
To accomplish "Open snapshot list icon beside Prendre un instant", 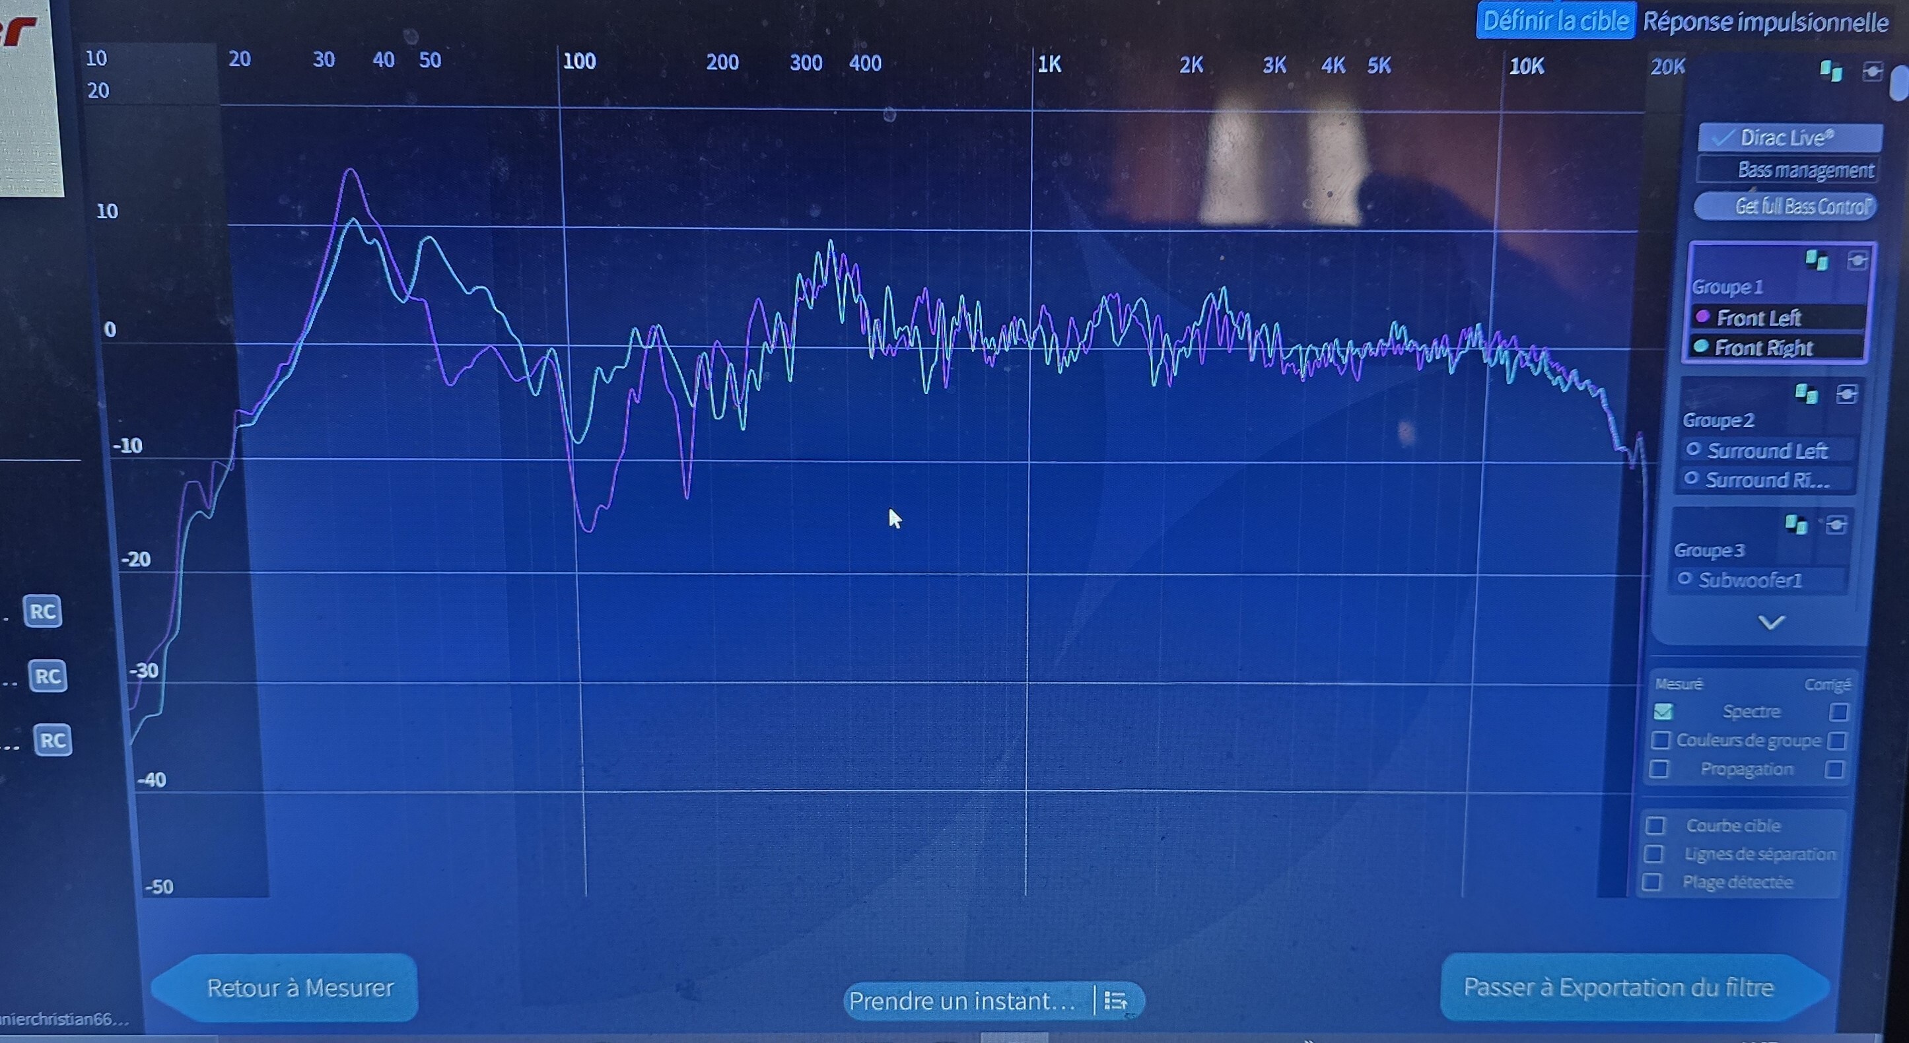I will click(x=1115, y=1001).
